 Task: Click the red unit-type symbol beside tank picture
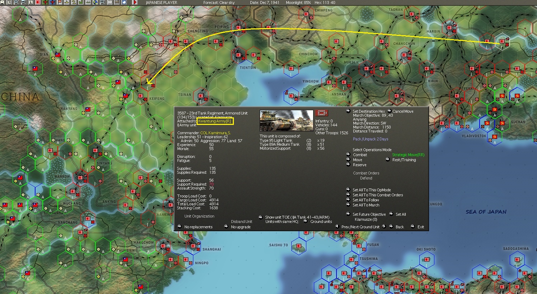point(321,113)
